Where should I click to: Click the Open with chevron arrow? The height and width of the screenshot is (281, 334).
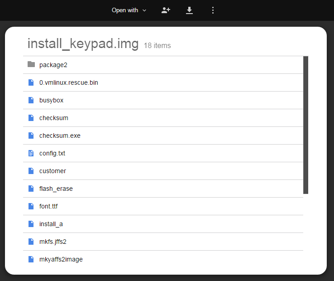(x=144, y=10)
